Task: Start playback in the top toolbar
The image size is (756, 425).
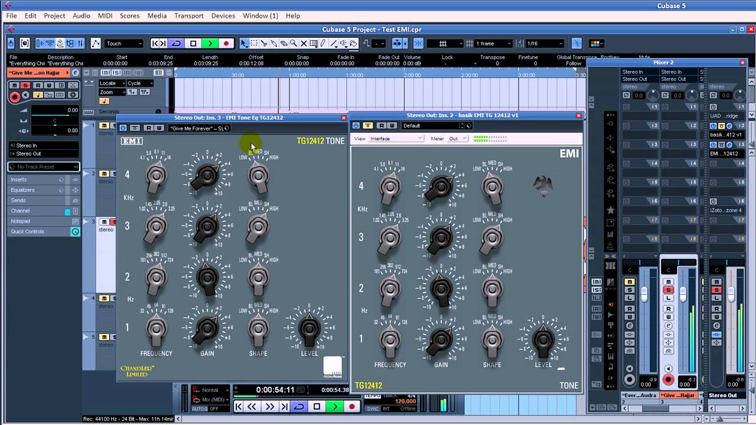Action: click(210, 44)
